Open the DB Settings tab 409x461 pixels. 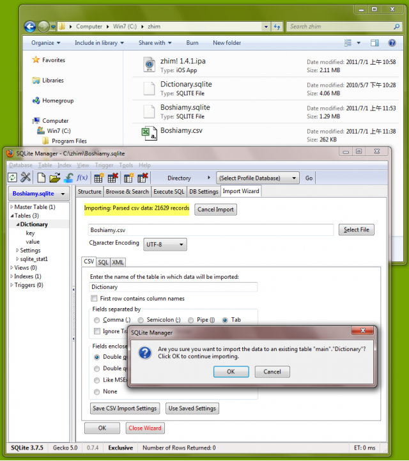[204, 192]
